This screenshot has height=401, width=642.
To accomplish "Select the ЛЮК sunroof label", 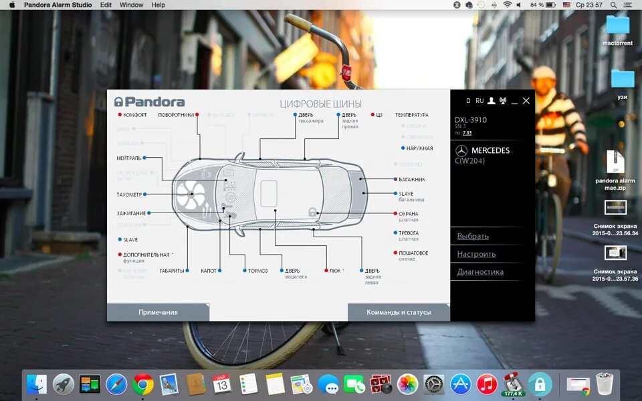I will (x=335, y=271).
